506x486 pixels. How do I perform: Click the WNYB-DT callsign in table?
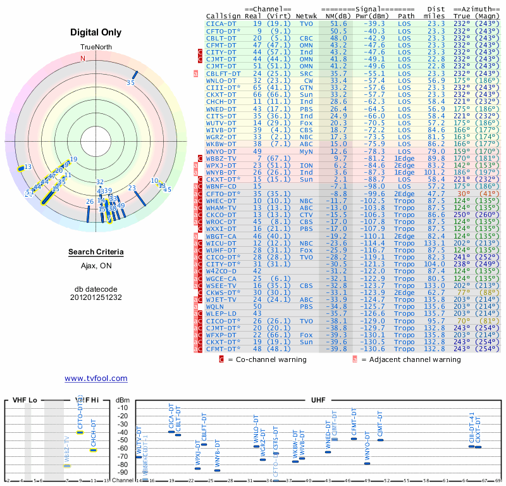click(x=221, y=172)
